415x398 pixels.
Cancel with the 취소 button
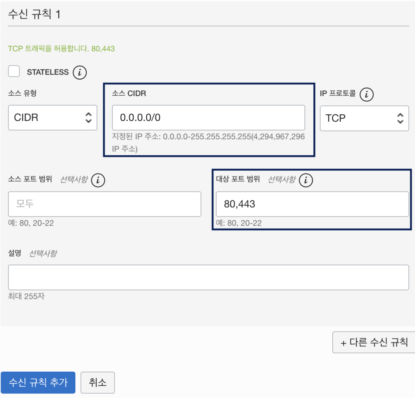click(98, 382)
